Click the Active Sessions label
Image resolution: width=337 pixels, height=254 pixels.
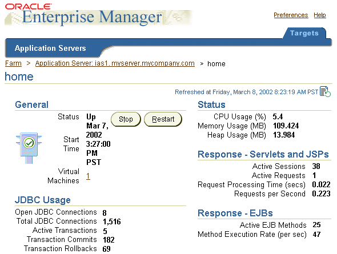(279, 167)
